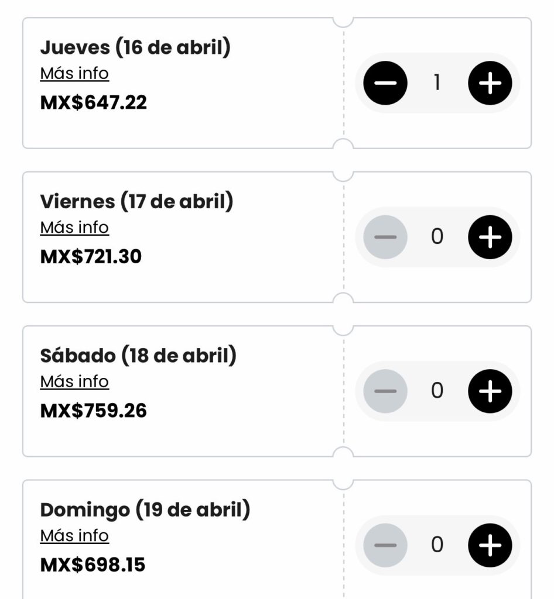Image resolution: width=554 pixels, height=599 pixels.
Task: Add a Sábado ticket with plus icon
Action: [x=490, y=391]
